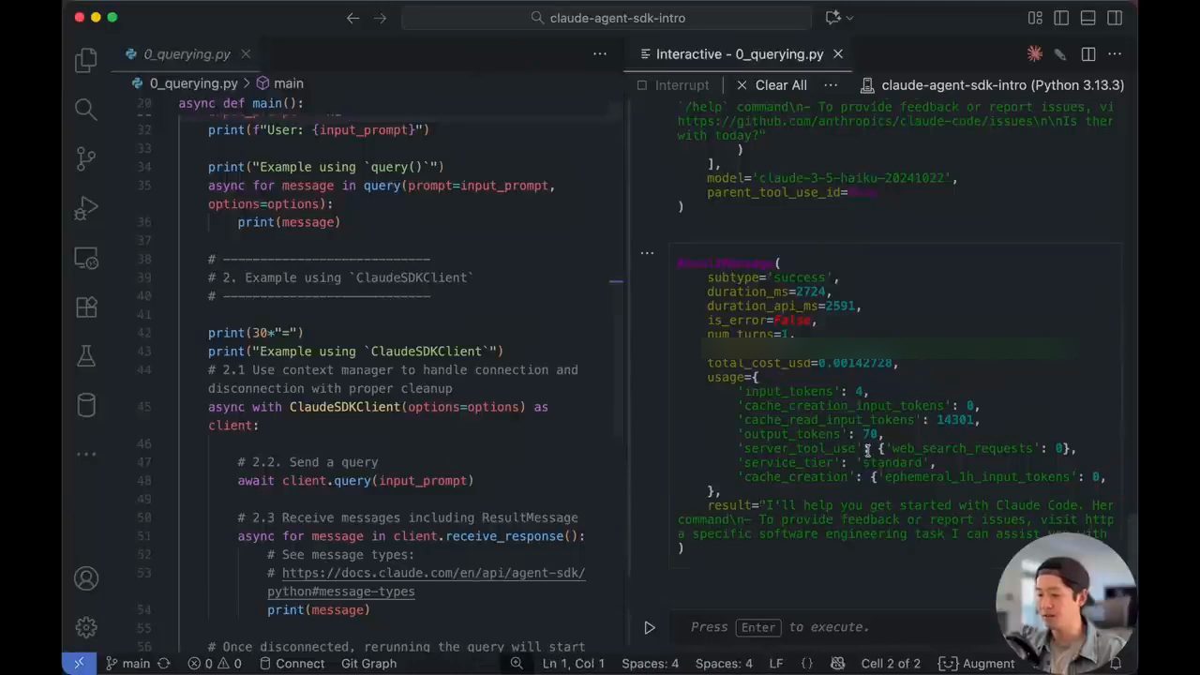Synchronize changes with the sync icon beside main

click(164, 664)
